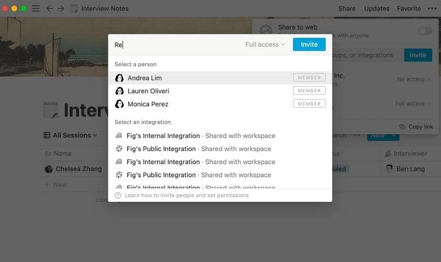The image size is (441, 262).
Task: Select Monica Perez from the people list
Action: click(x=220, y=104)
